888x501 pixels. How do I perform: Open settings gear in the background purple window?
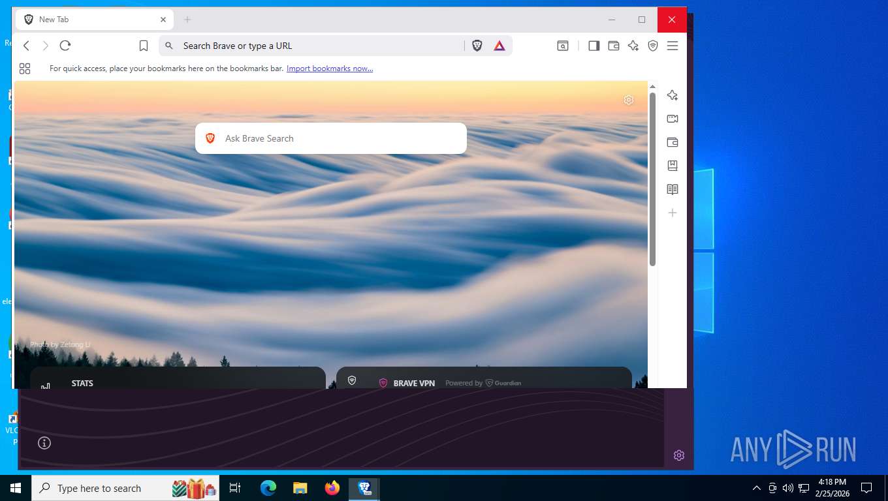[679, 455]
